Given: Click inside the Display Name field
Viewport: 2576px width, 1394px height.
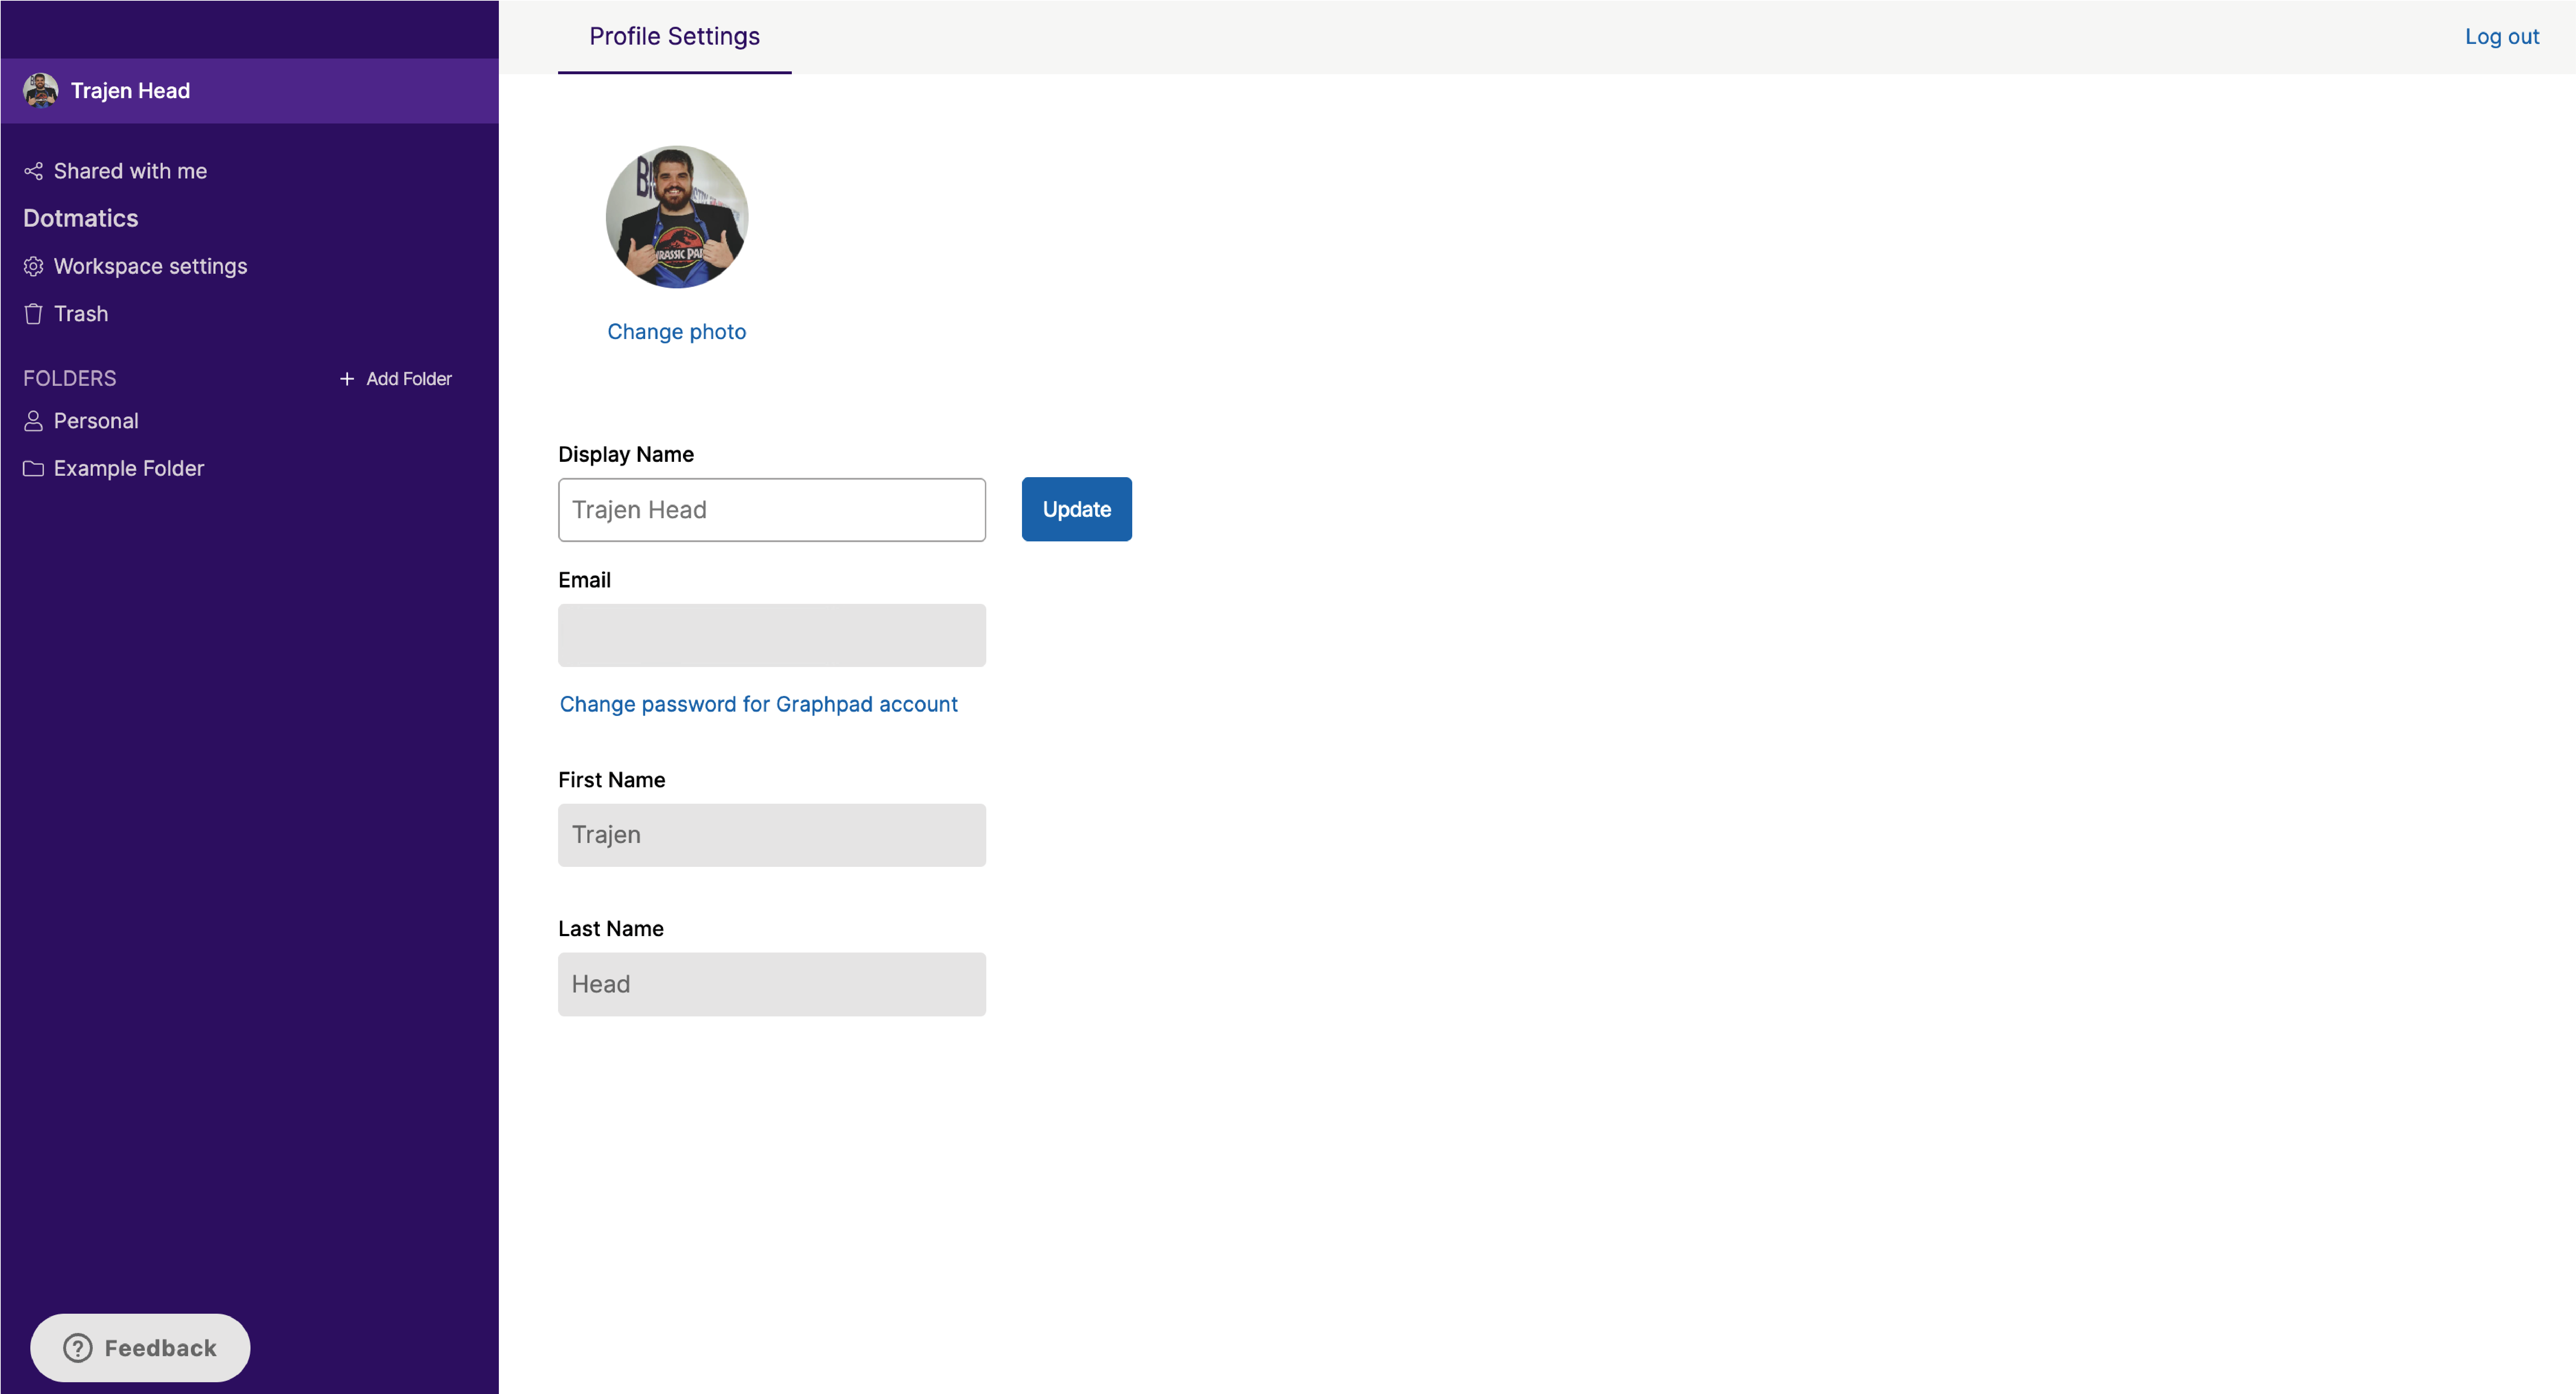Looking at the screenshot, I should pyautogui.click(x=771, y=509).
